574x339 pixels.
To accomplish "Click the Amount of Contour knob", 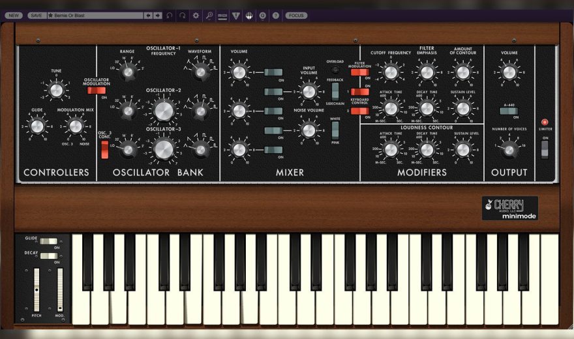I will coord(462,72).
